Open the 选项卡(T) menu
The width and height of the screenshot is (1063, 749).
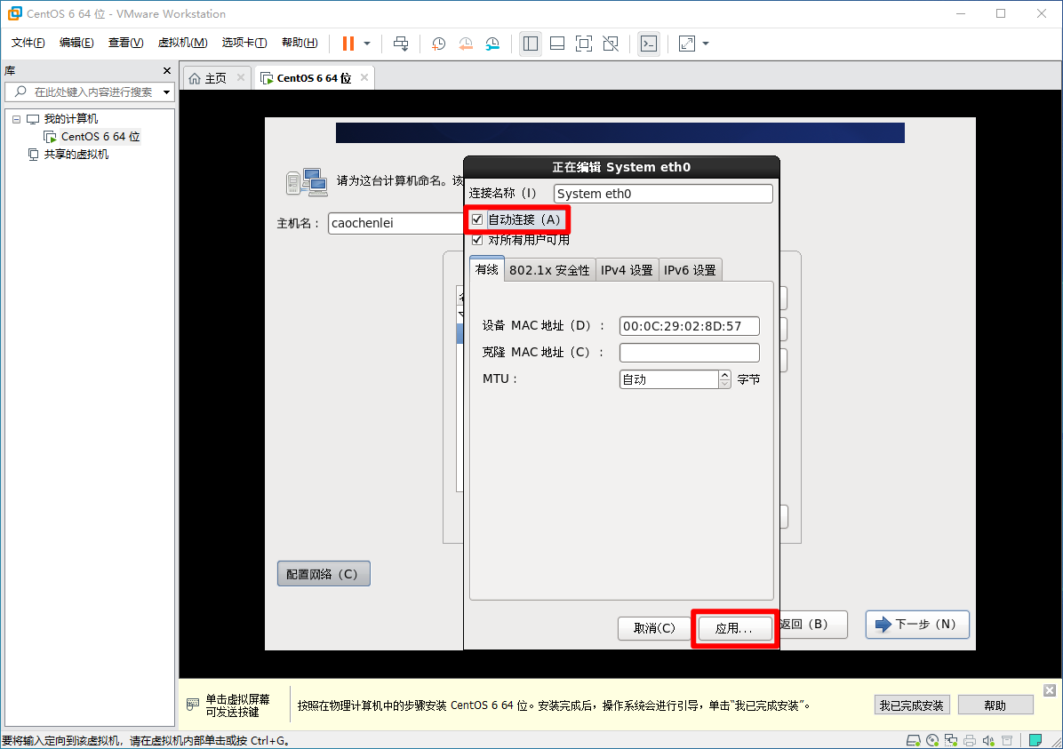[x=244, y=43]
